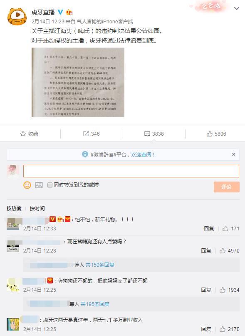Open the court verdict photo thumbnail

coord(78,82)
